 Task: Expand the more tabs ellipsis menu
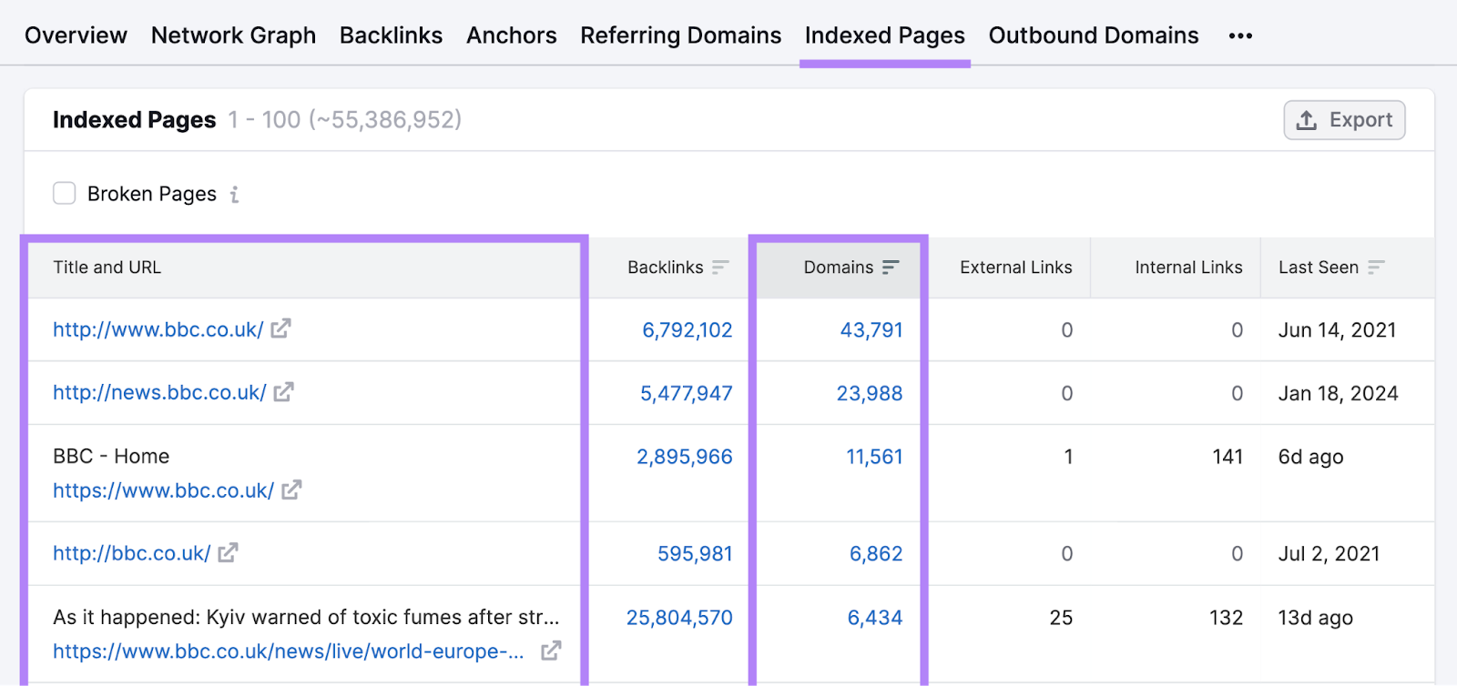[x=1240, y=36]
